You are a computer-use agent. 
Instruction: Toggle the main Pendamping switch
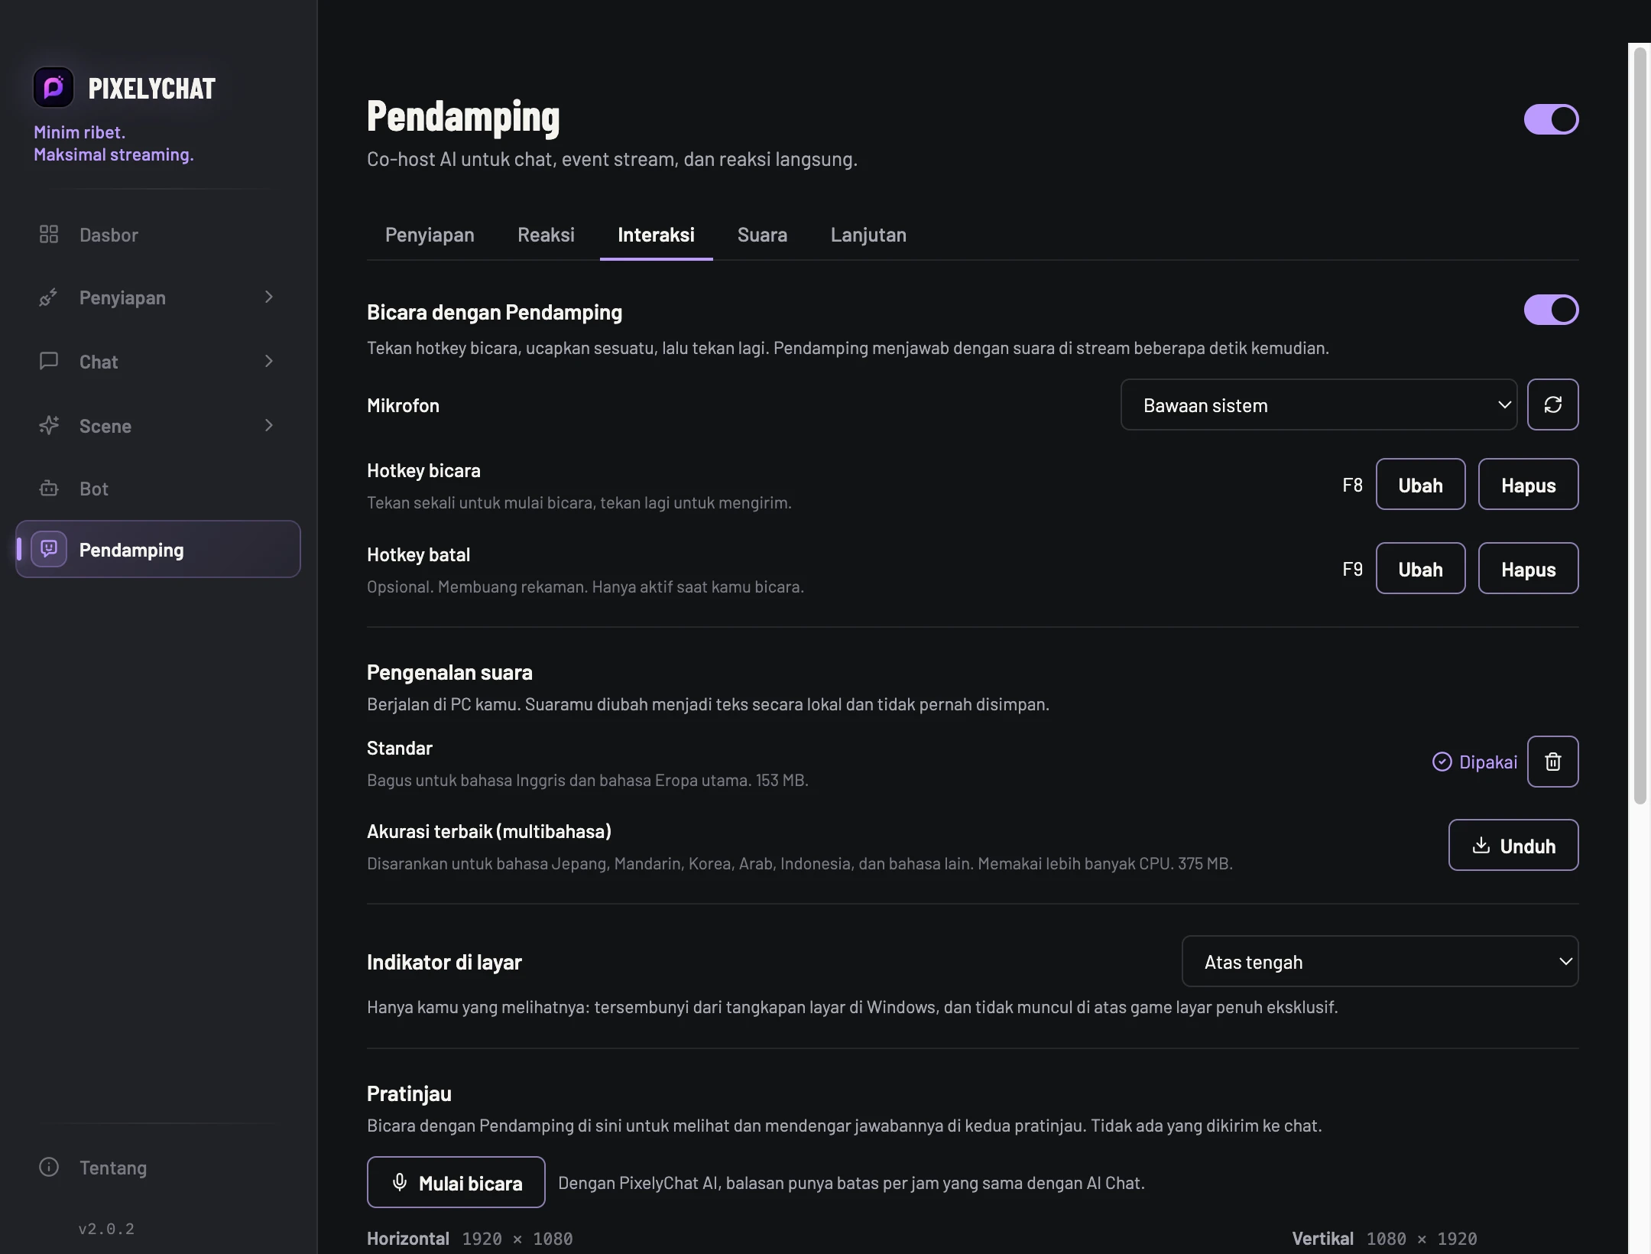(x=1551, y=119)
